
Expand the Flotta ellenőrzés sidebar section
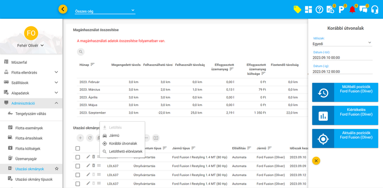pos(56,72)
